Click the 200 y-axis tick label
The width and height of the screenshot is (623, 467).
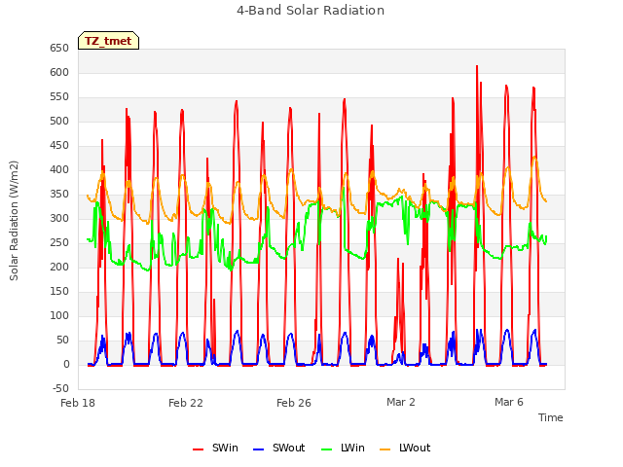tap(59, 267)
